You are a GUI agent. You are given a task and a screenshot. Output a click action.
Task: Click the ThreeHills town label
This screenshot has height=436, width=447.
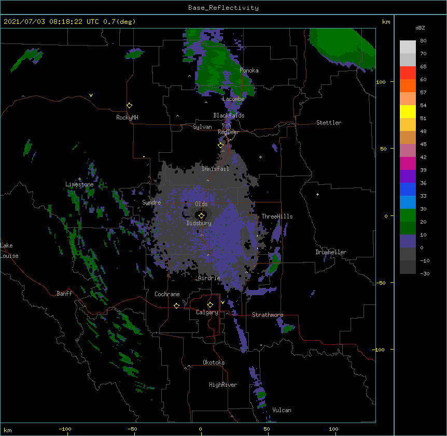click(277, 216)
